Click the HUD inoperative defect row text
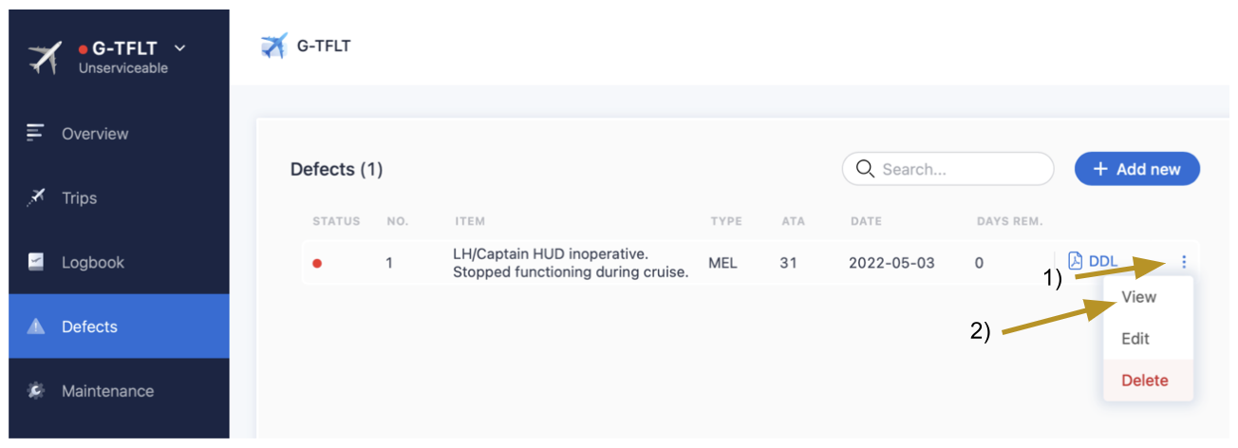Image resolution: width=1238 pixels, height=448 pixels. (x=570, y=263)
